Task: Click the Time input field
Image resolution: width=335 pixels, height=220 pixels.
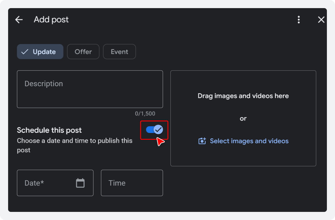Action: pyautogui.click(x=132, y=183)
